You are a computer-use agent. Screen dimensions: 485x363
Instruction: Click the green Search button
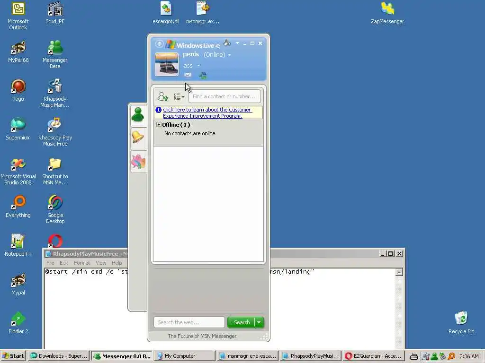[241, 322]
